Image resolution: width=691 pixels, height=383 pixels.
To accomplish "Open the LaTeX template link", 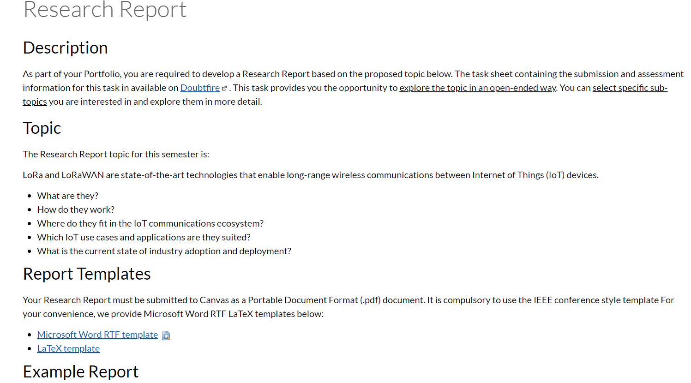I will pos(68,348).
